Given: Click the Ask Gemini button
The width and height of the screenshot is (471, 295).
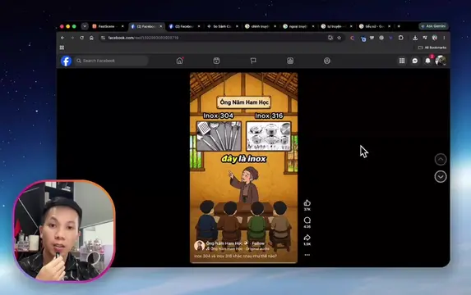Looking at the screenshot, I should 434,26.
